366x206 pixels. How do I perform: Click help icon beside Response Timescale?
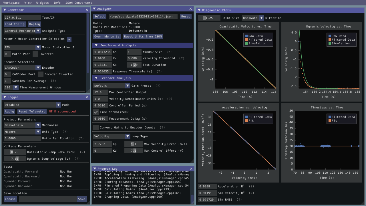click(159, 71)
